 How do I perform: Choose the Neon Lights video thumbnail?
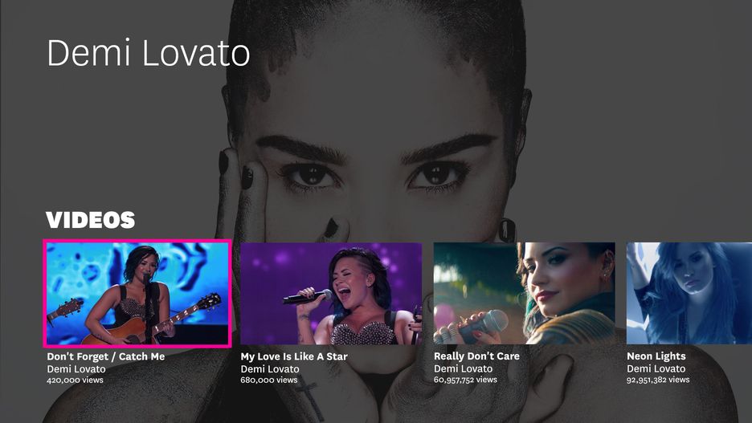[689, 293]
